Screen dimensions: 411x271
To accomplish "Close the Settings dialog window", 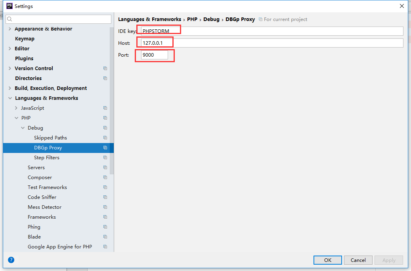I will (402, 6).
